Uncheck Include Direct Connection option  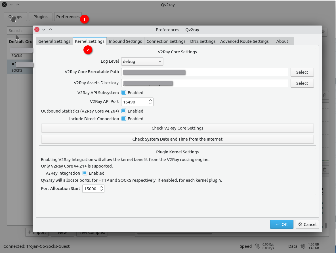[124, 119]
